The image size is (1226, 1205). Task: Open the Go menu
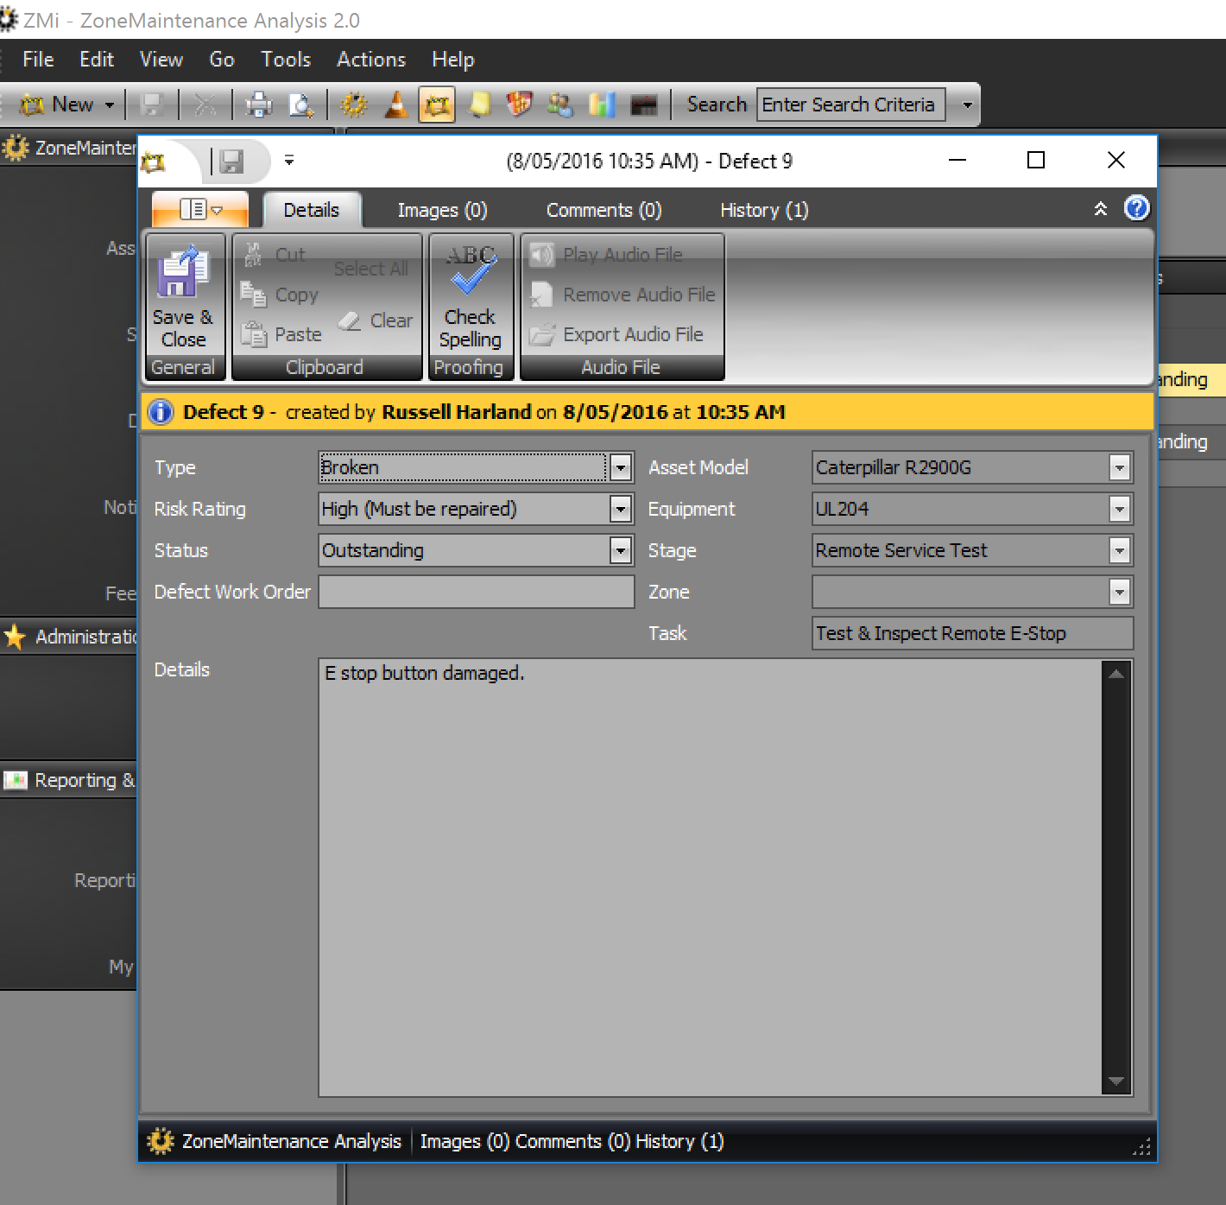pos(222,60)
